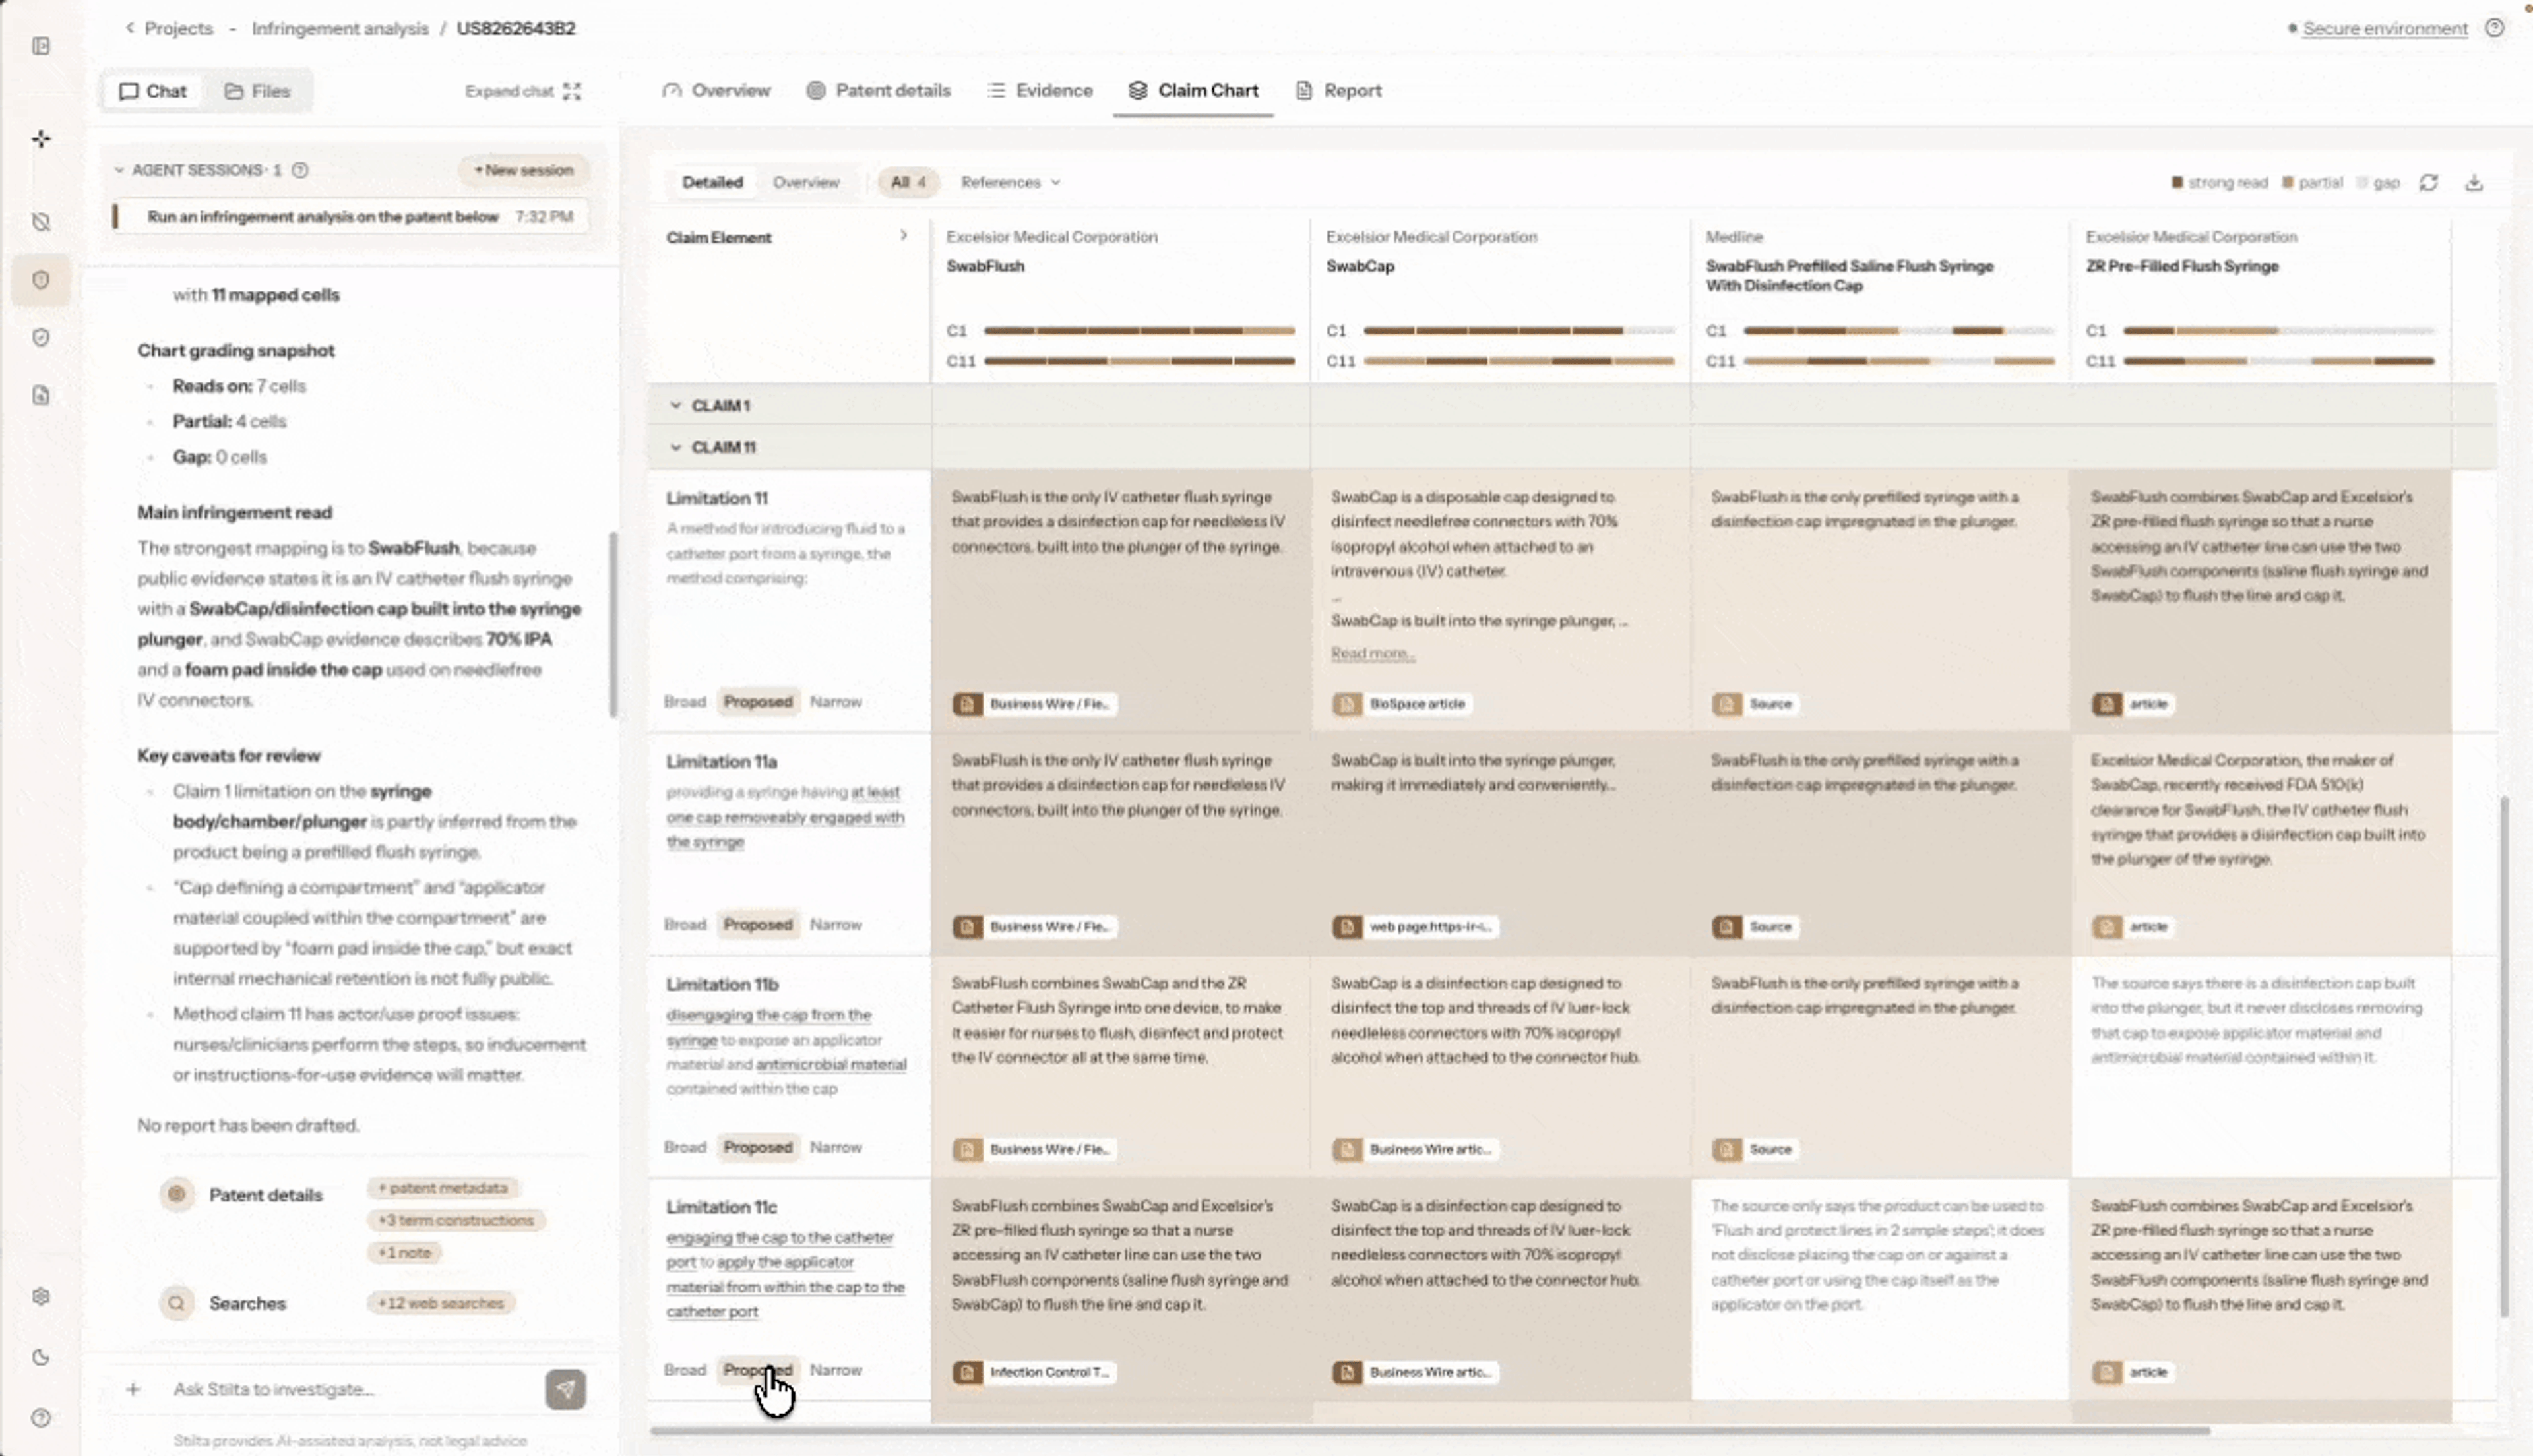Click the Expand chat icon

(x=572, y=91)
